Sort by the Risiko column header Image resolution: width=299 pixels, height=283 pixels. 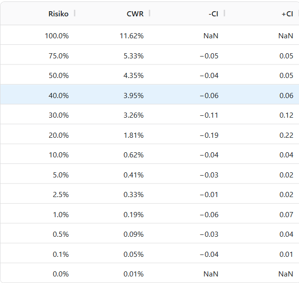58,14
